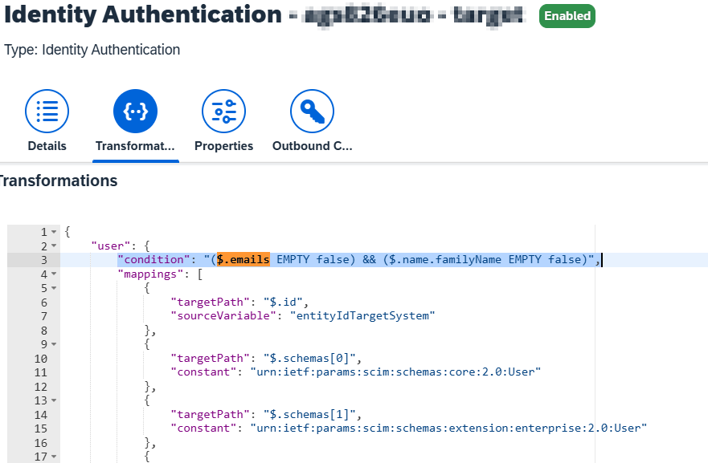This screenshot has height=463, width=708.
Task: Open the Properties sliders icon
Action: (x=224, y=111)
